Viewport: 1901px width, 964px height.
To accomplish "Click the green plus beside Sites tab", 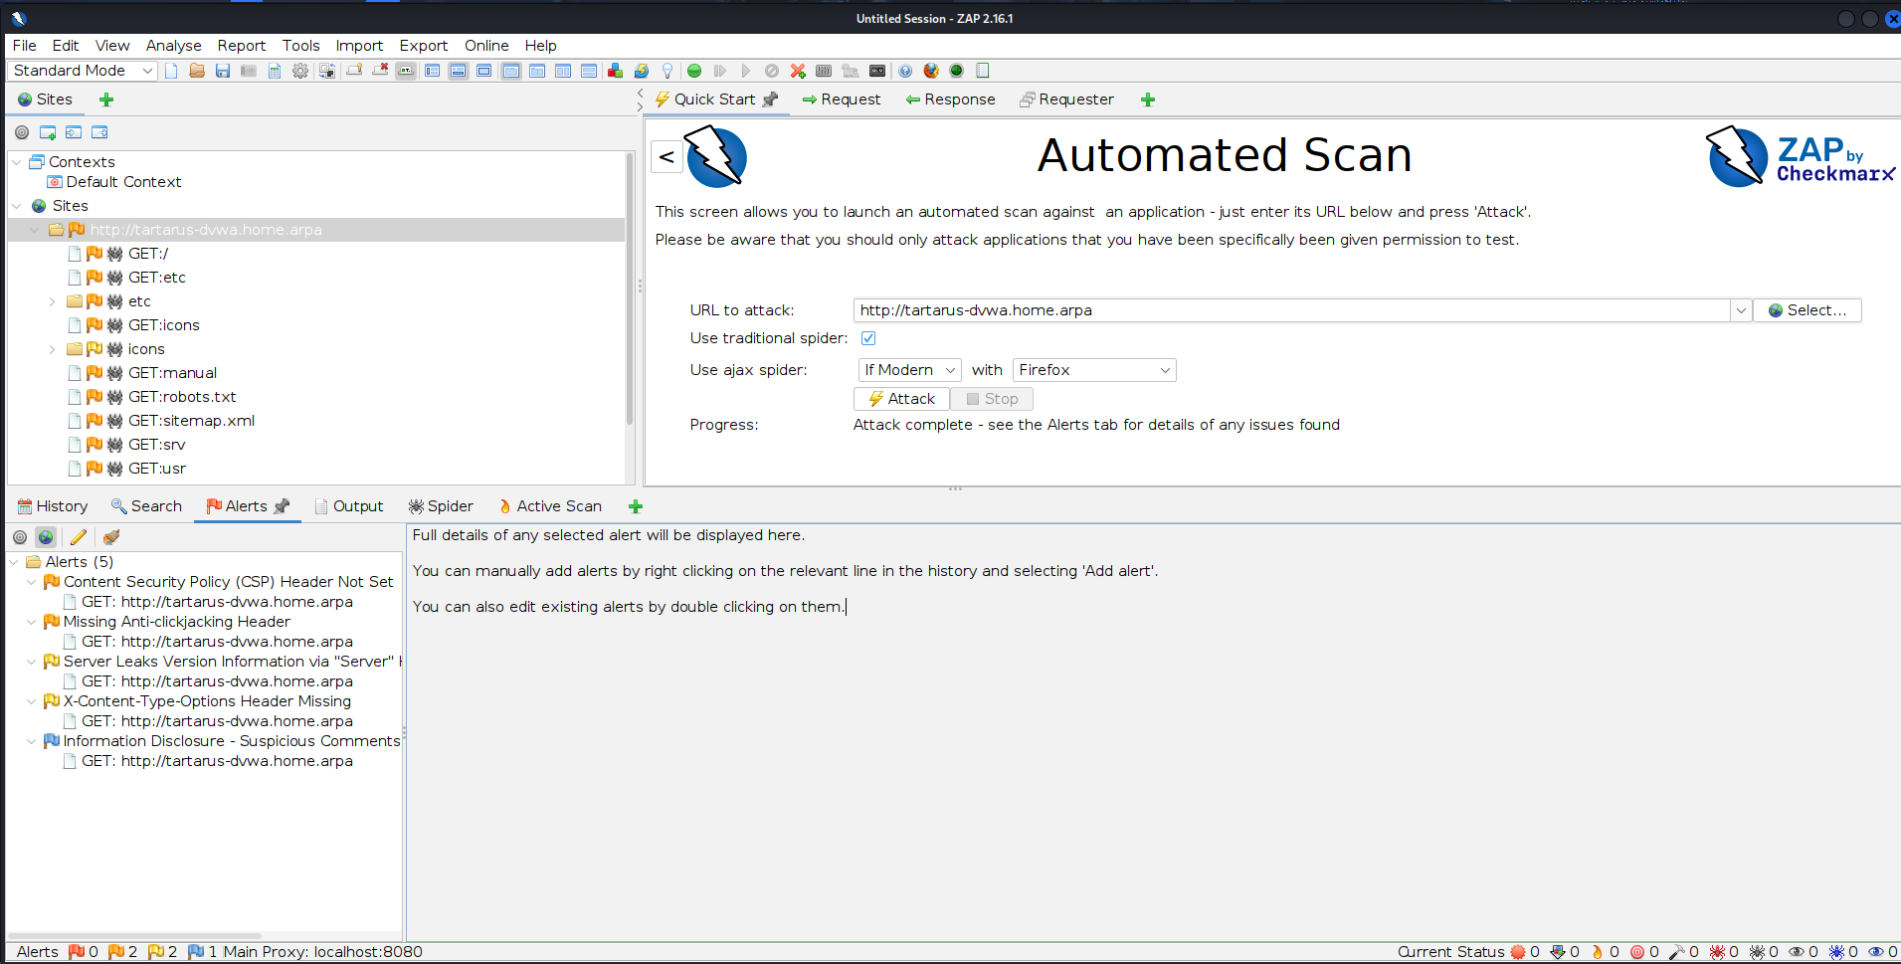I will click(106, 99).
